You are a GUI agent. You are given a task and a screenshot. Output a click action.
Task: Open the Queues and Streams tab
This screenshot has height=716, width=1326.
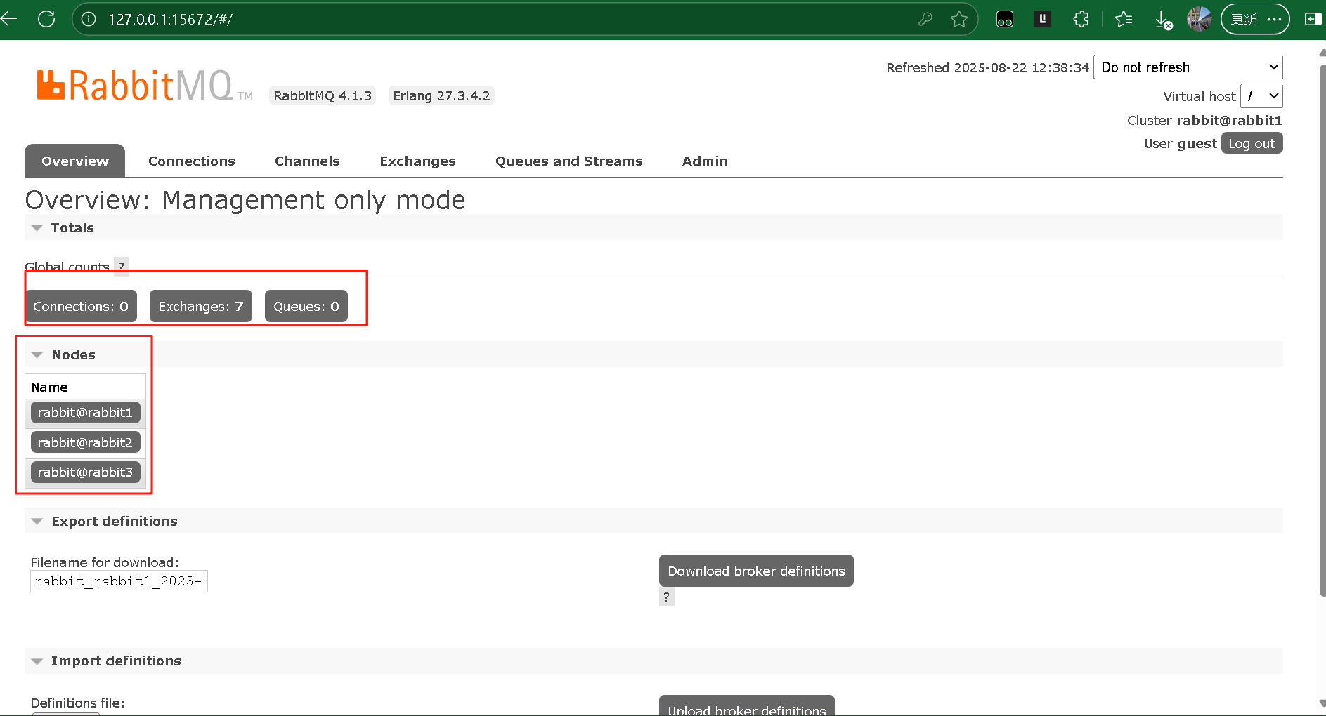coord(568,161)
